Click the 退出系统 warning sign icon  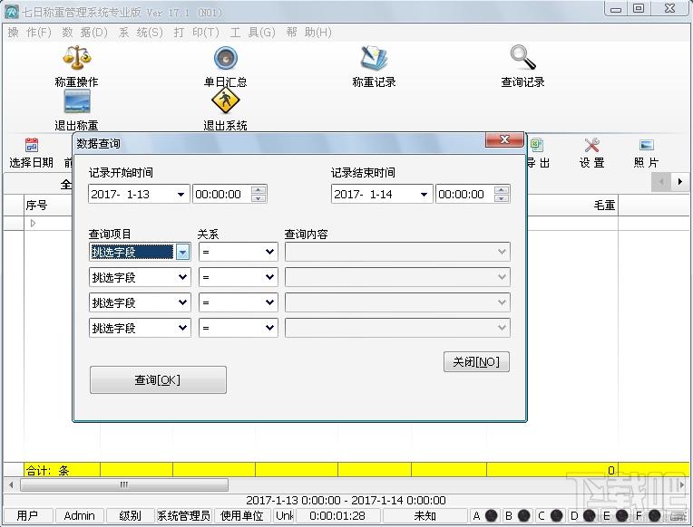(x=225, y=101)
